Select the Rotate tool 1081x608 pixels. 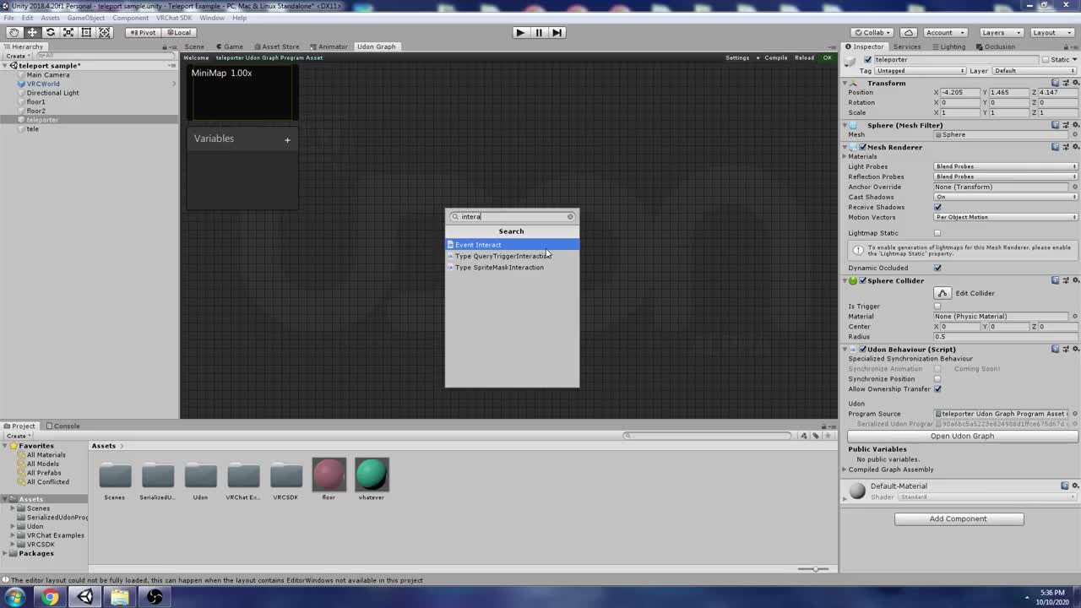point(49,32)
